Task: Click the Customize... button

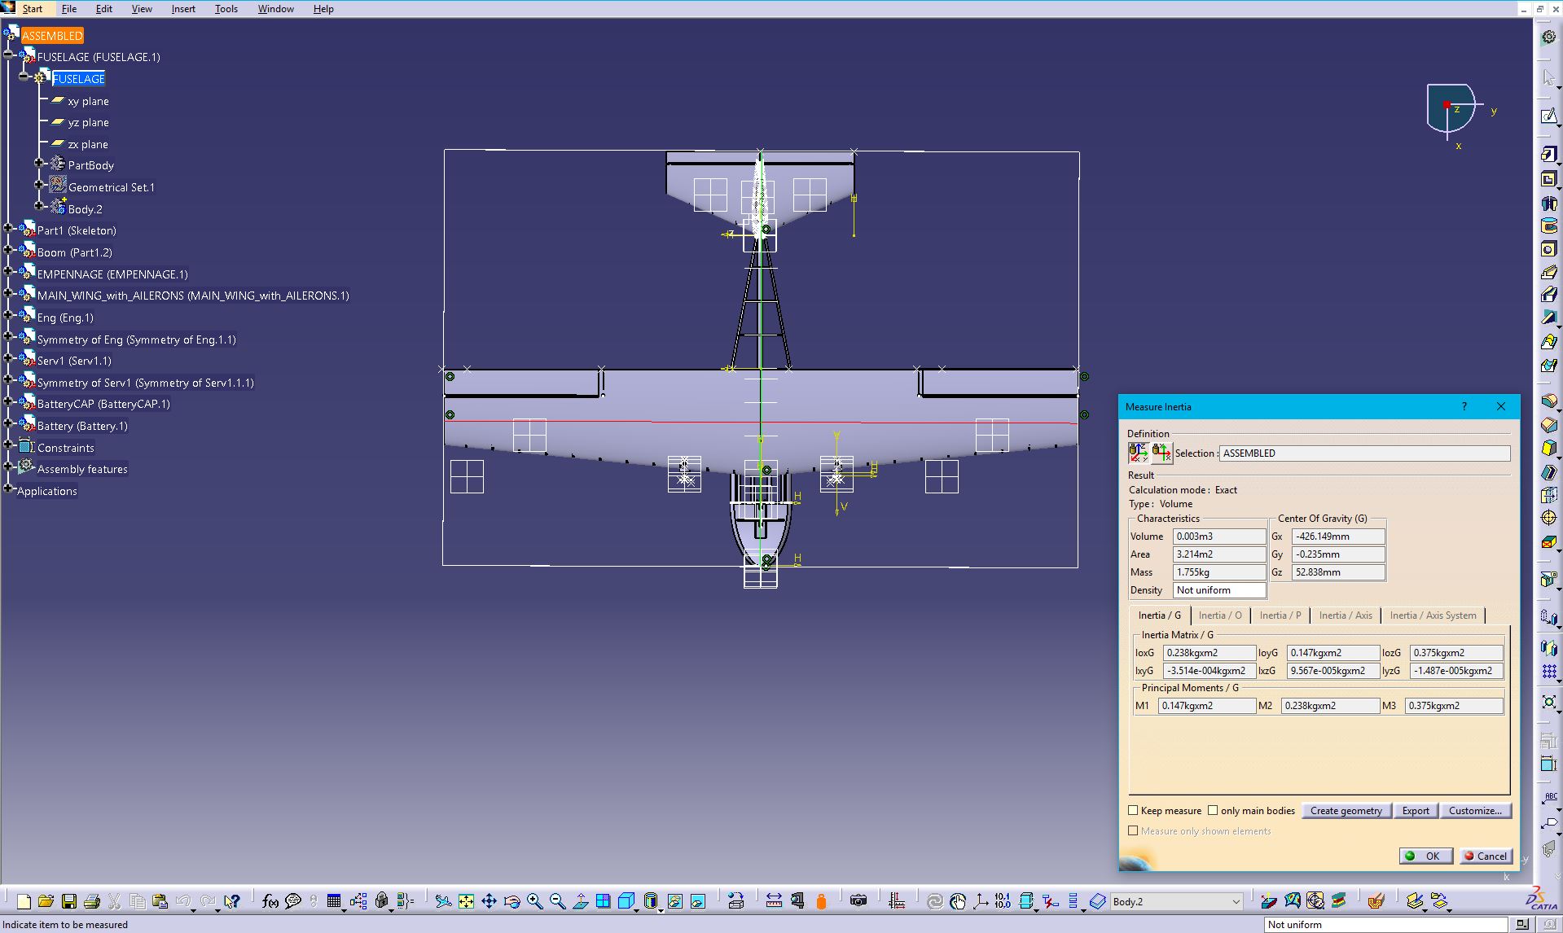Action: click(x=1475, y=811)
